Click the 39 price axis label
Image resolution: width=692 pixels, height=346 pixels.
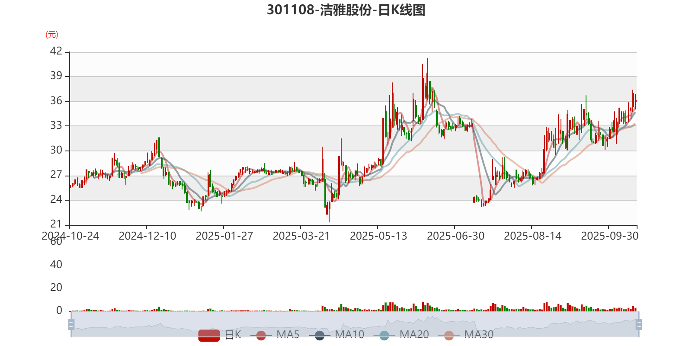[56, 76]
